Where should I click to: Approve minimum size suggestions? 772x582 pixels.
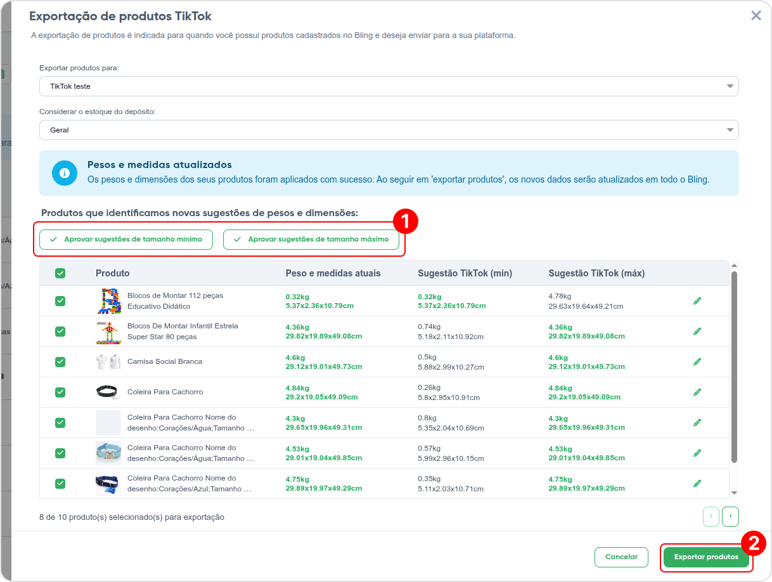pos(126,240)
